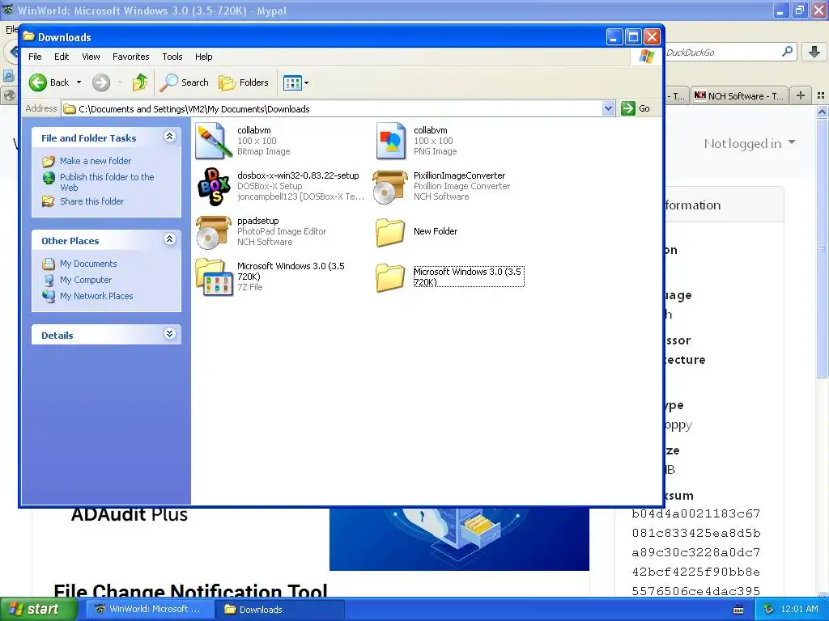Click the My Documents sidebar icon
Viewport: 829px width, 621px height.
(49, 264)
